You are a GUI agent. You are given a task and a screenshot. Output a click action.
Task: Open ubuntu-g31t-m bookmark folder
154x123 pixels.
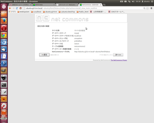(x=50, y=12)
